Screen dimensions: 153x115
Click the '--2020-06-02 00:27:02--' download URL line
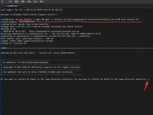pos(40,31)
